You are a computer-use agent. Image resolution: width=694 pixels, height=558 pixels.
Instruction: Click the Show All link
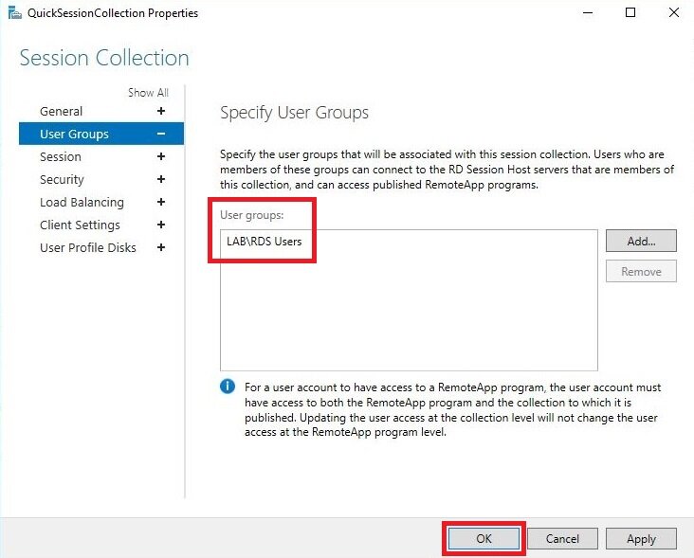148,93
